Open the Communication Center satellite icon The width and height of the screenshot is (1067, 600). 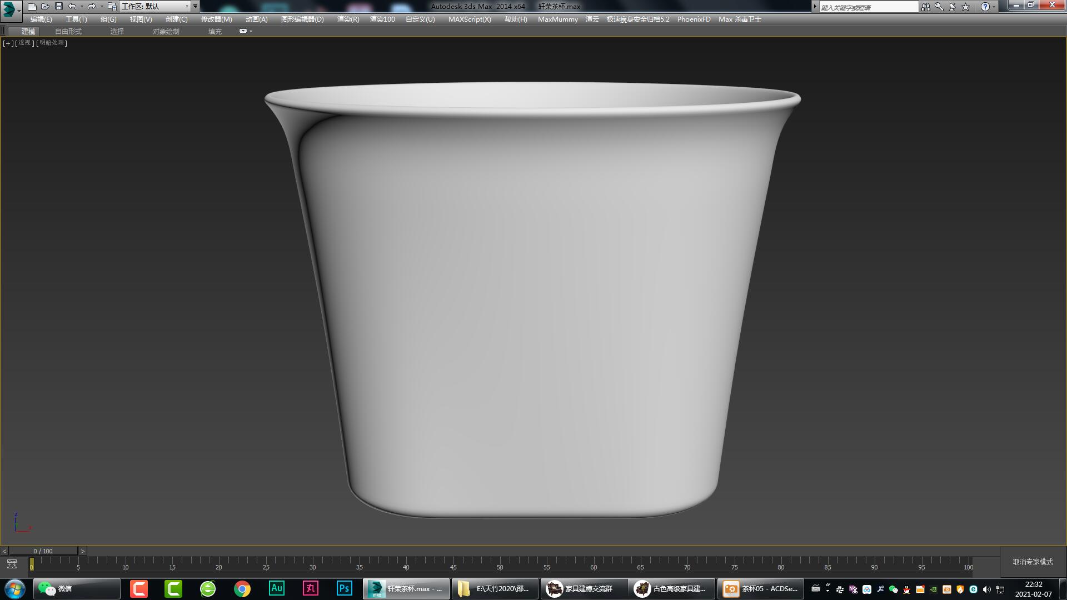tap(952, 7)
